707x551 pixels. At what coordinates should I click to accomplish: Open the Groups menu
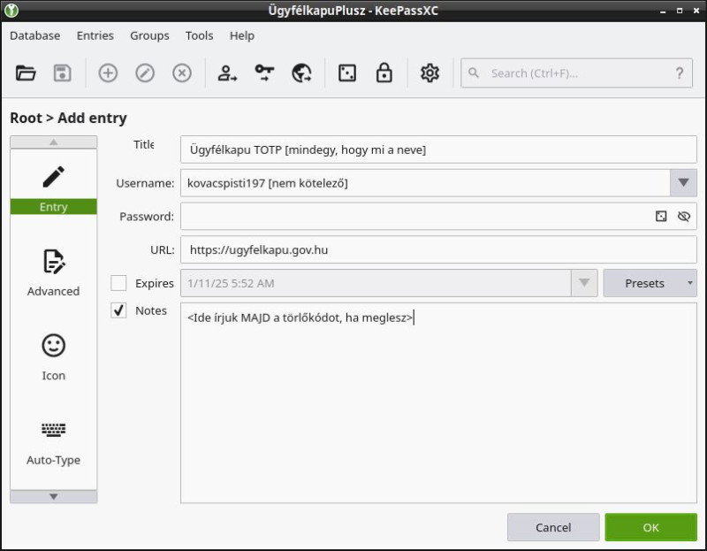(x=149, y=35)
